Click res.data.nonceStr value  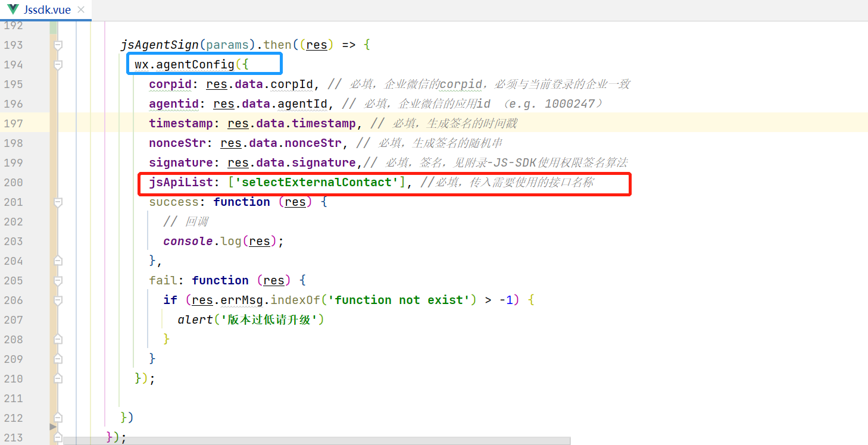click(281, 143)
